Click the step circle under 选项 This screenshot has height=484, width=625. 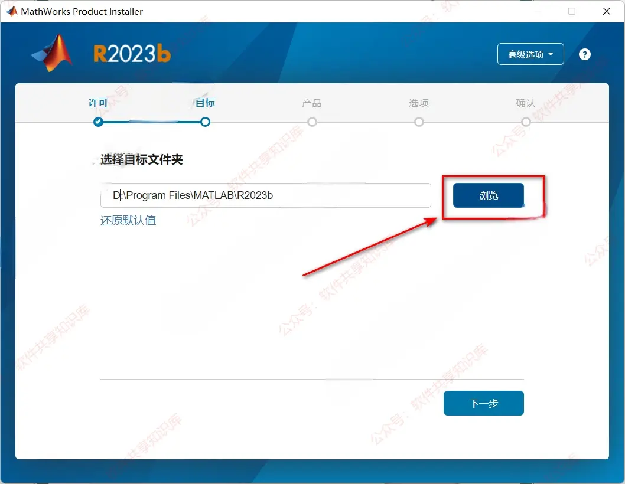pyautogui.click(x=419, y=122)
